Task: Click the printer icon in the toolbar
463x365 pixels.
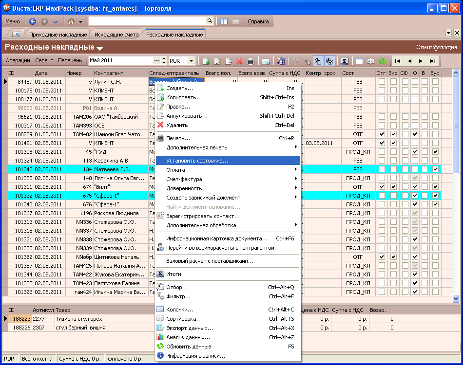Action: [x=251, y=61]
